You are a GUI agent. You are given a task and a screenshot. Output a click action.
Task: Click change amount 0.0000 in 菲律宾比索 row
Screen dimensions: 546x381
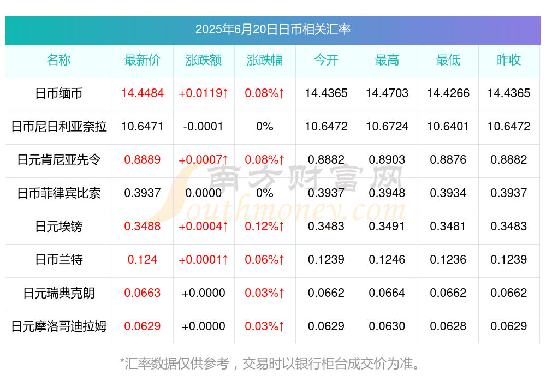pos(203,193)
